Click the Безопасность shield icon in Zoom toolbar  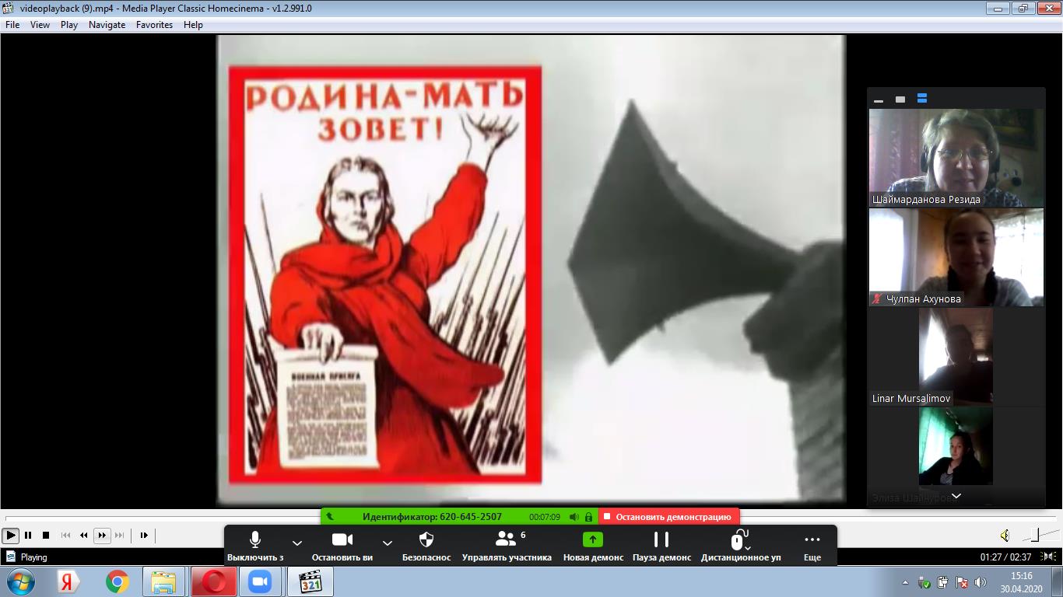click(x=426, y=540)
